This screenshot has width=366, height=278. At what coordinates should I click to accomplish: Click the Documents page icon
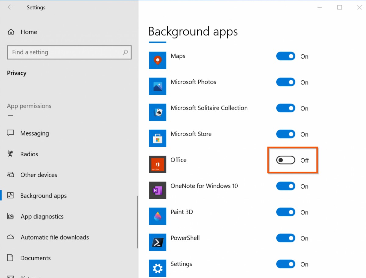coord(10,258)
